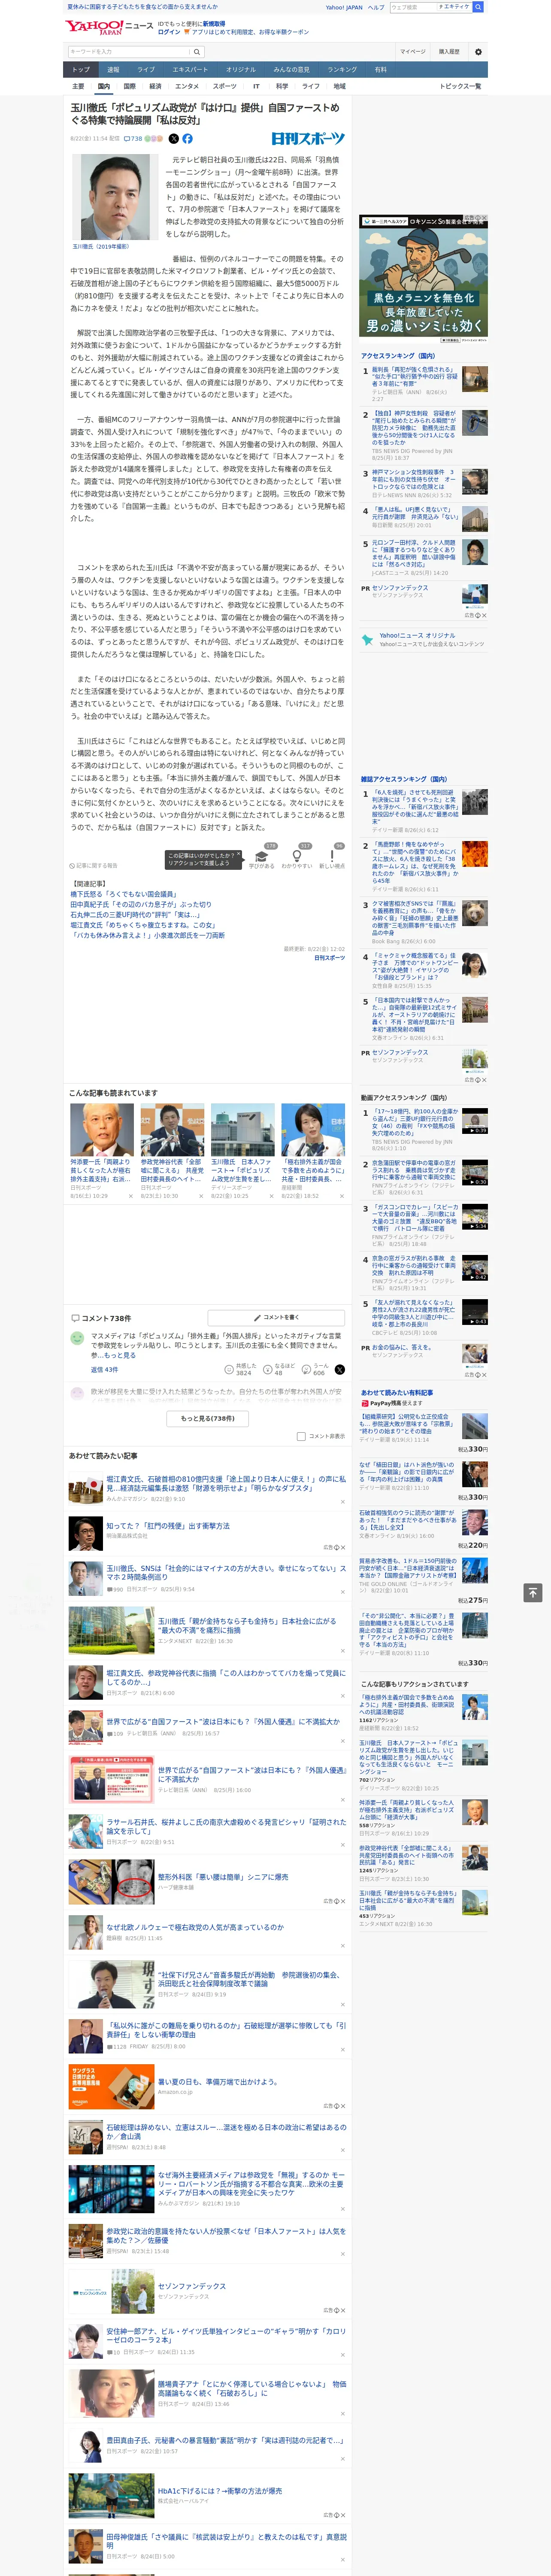Share article on Facebook icon

(x=187, y=139)
